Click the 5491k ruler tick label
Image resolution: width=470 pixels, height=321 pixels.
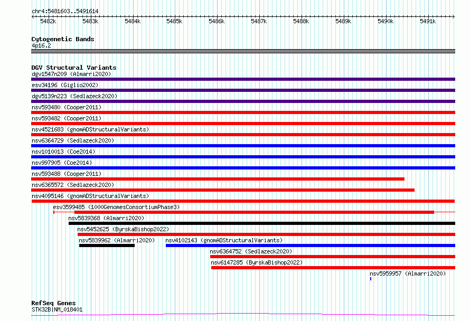(428, 21)
